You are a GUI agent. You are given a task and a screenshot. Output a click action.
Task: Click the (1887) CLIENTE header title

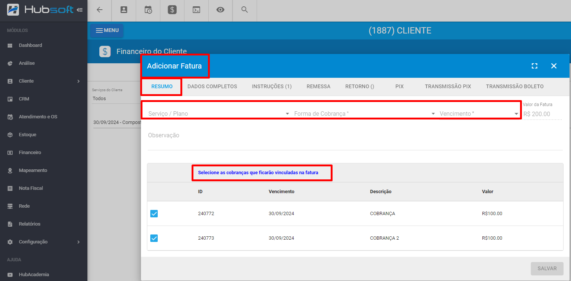click(400, 31)
